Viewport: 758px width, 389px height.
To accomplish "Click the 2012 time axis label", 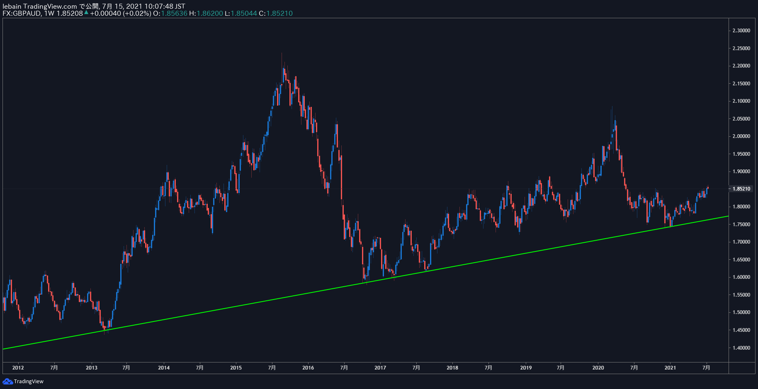I will [x=18, y=367].
